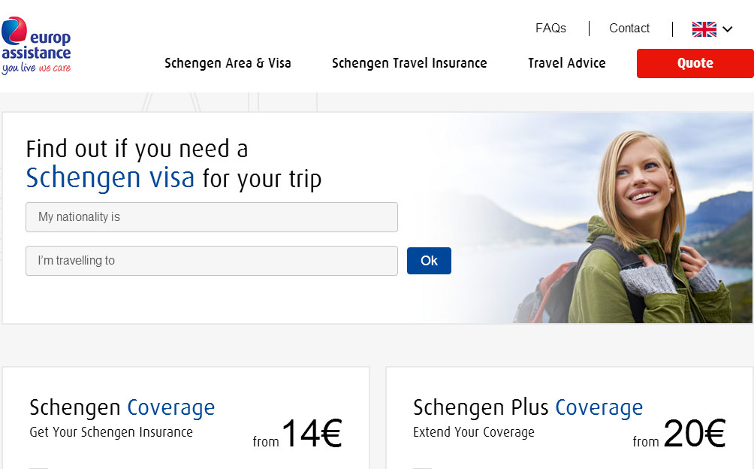754x469 pixels.
Task: Select the Schengen Travel Insurance menu item
Action: click(x=409, y=63)
